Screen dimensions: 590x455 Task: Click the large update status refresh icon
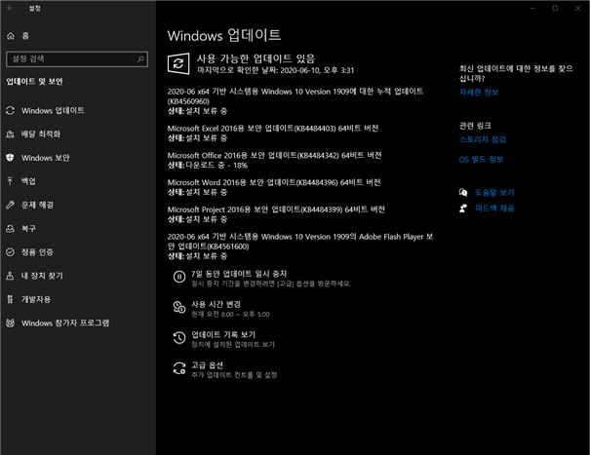tap(178, 63)
